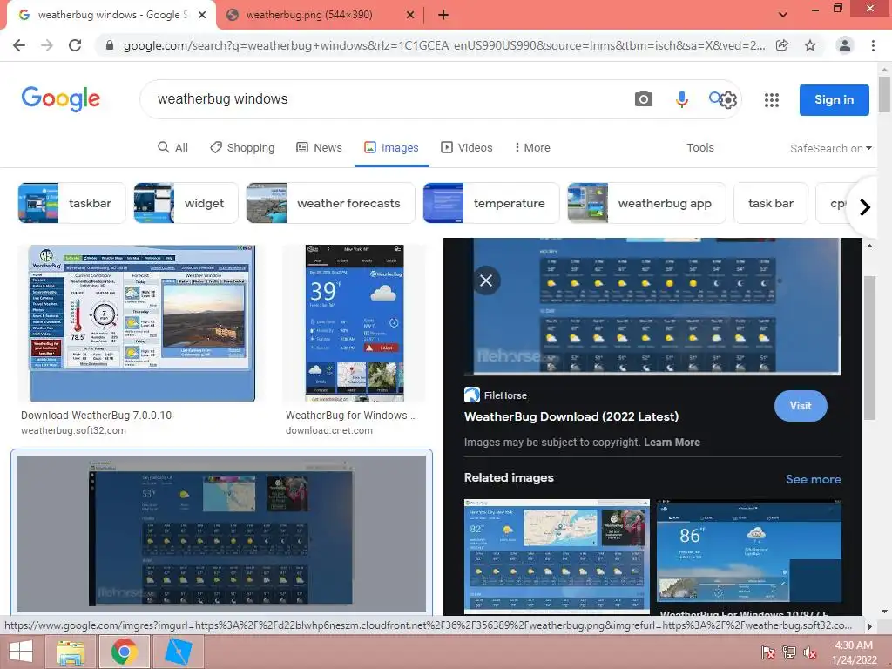Viewport: 892px width, 669px height.
Task: Click Visit button for FileHorse
Action: pyautogui.click(x=801, y=406)
